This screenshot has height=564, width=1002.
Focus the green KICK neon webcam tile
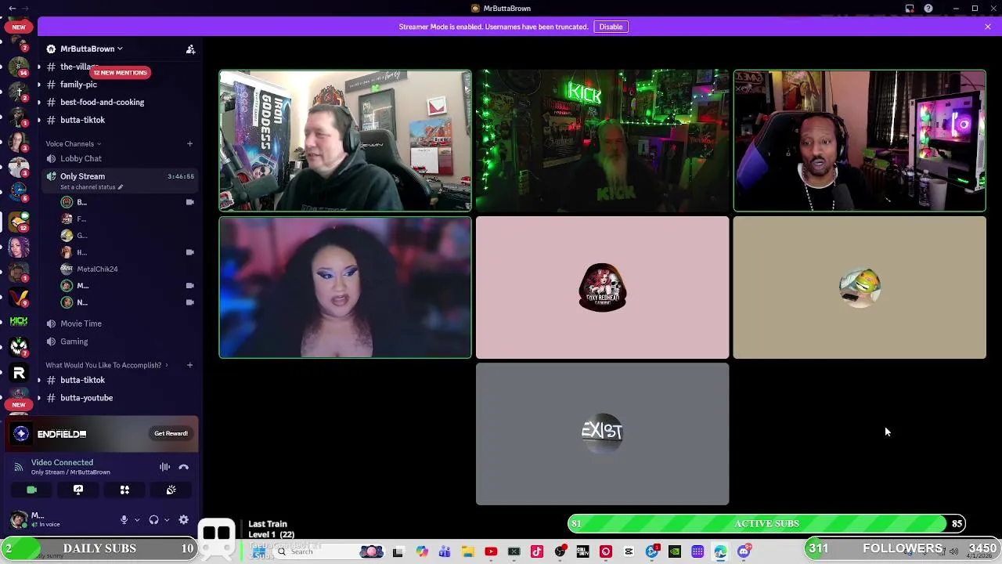pyautogui.click(x=602, y=141)
